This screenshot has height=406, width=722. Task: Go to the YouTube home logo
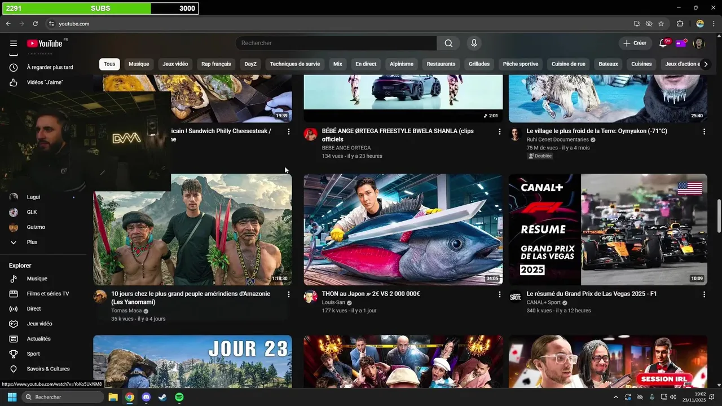point(45,43)
